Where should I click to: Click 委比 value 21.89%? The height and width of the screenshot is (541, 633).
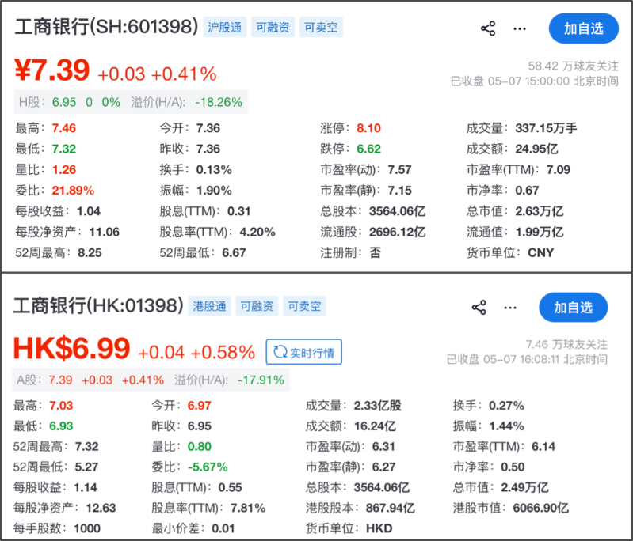(73, 191)
